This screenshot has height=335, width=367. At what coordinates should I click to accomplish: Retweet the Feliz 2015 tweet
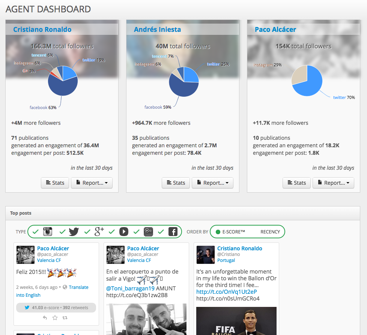65,317
